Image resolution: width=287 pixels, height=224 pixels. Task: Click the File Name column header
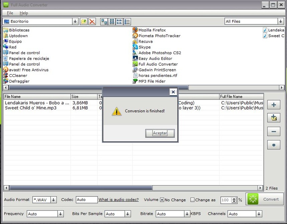point(37,97)
